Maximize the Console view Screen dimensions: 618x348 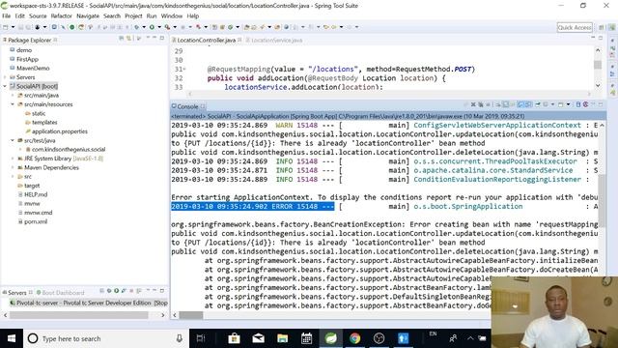601,104
